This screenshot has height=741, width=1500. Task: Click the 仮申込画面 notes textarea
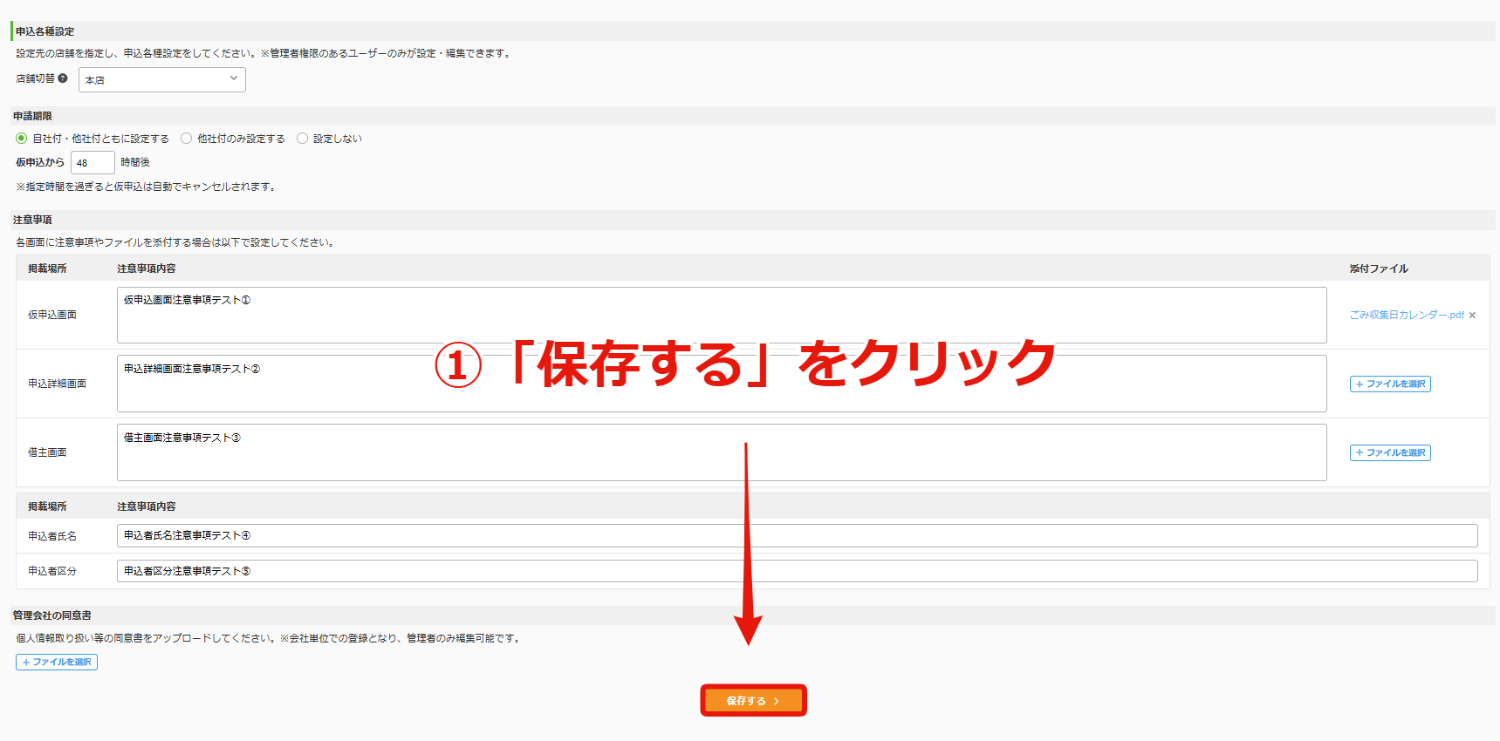[x=722, y=315]
